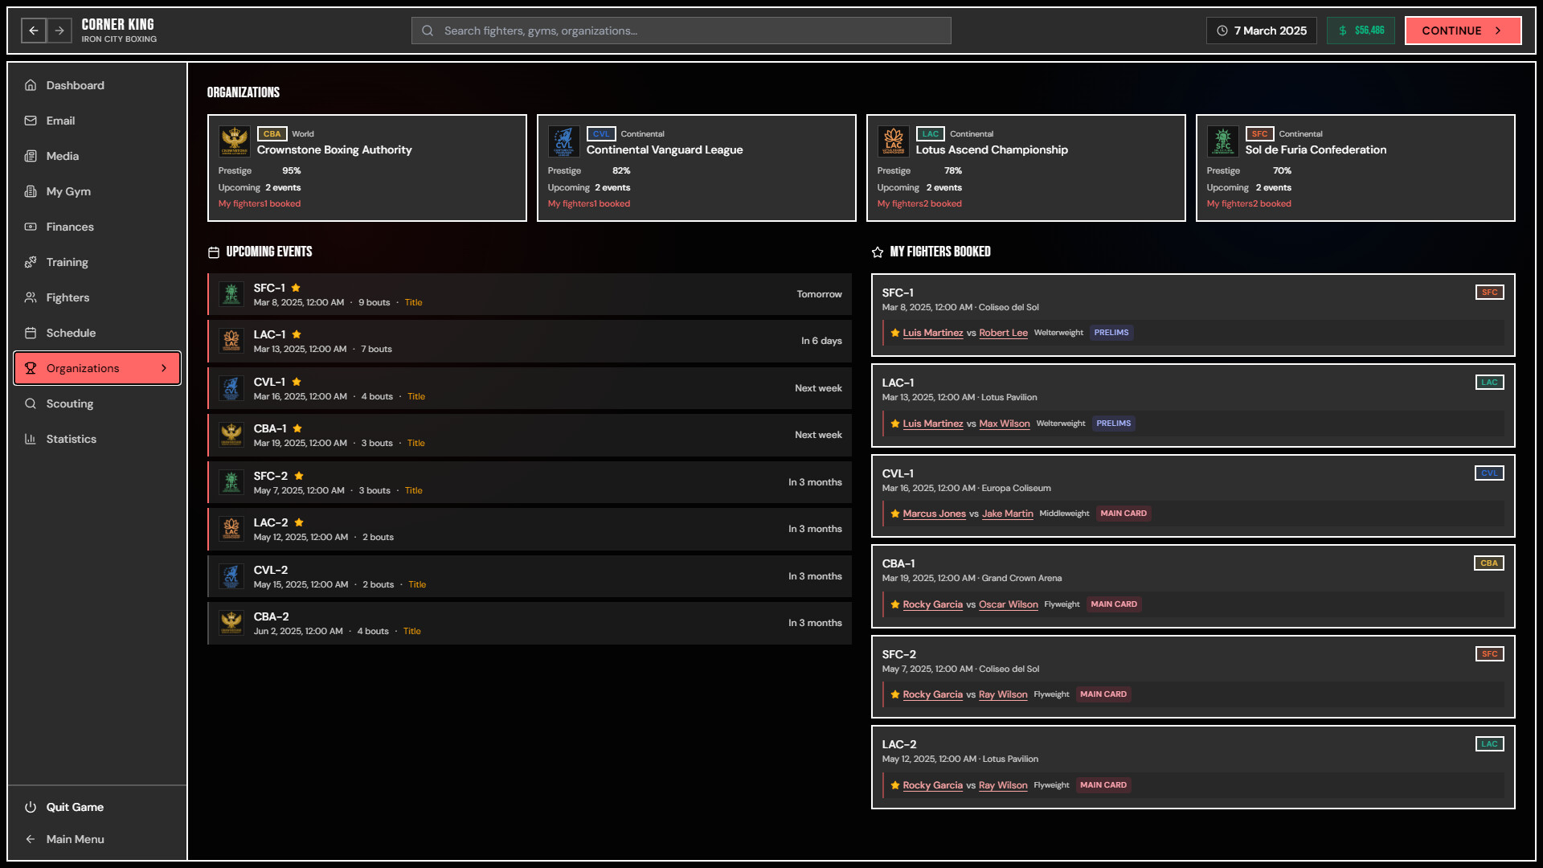Image resolution: width=1543 pixels, height=868 pixels.
Task: Click the star marker on SFC-1 event
Action: 296,287
